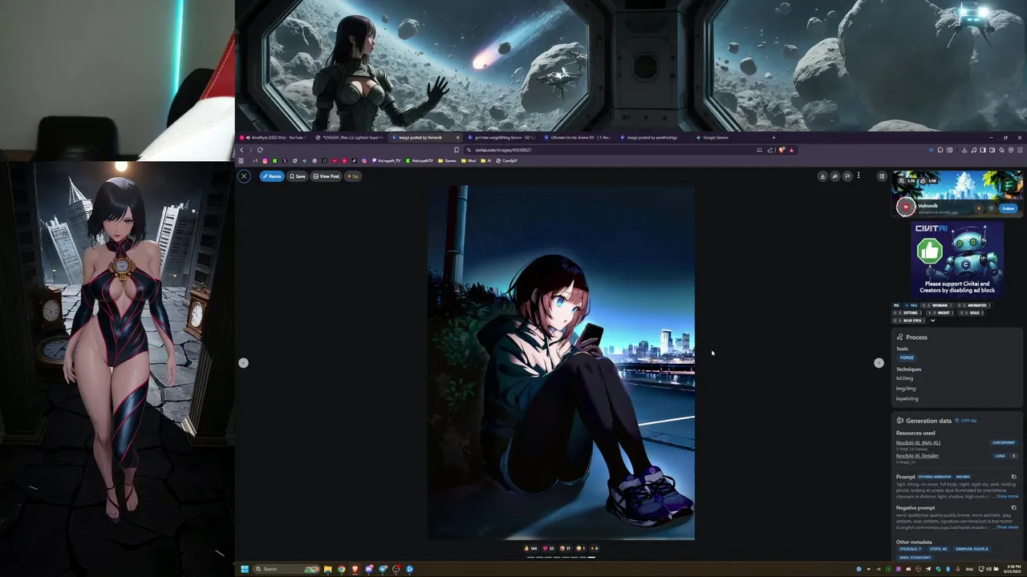Image resolution: width=1027 pixels, height=577 pixels.
Task: Expand the negative prompt with Show more
Action: [x=1007, y=527]
